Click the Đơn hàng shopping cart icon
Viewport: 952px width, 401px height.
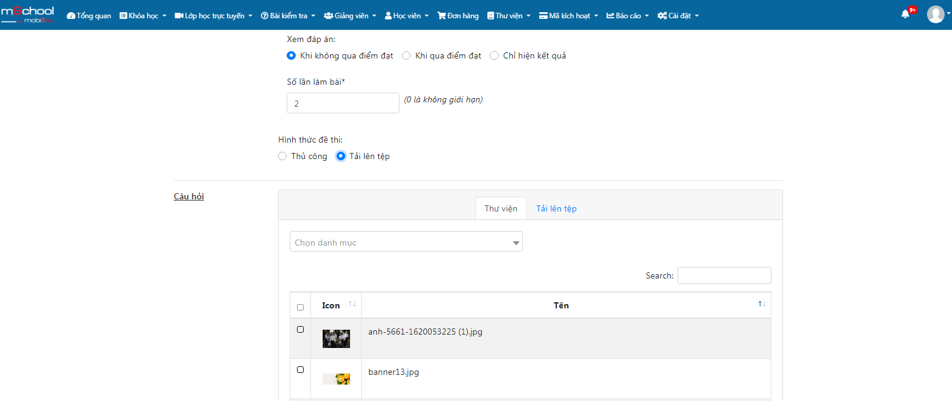pos(442,16)
